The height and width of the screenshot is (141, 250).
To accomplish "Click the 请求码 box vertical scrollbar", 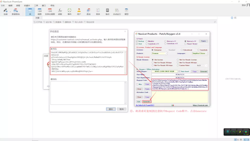I will [x=125, y=63].
